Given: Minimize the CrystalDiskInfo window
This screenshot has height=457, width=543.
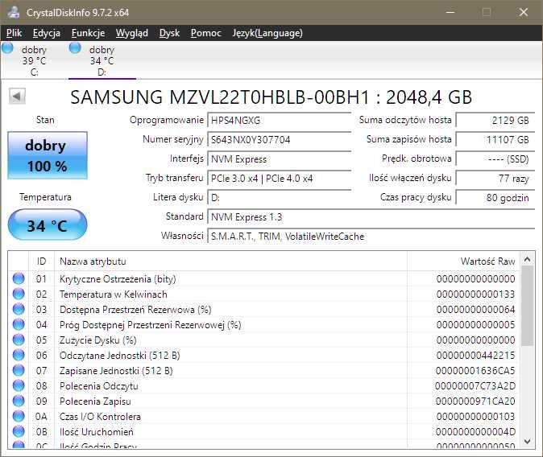Looking at the screenshot, I should 450,12.
